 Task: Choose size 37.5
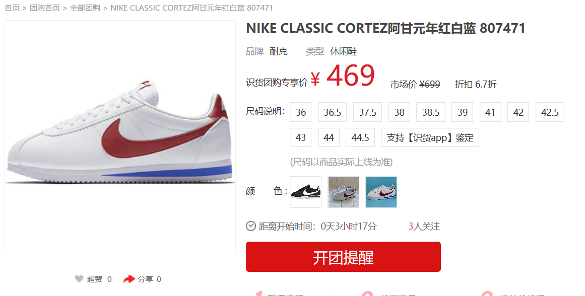pyautogui.click(x=367, y=112)
